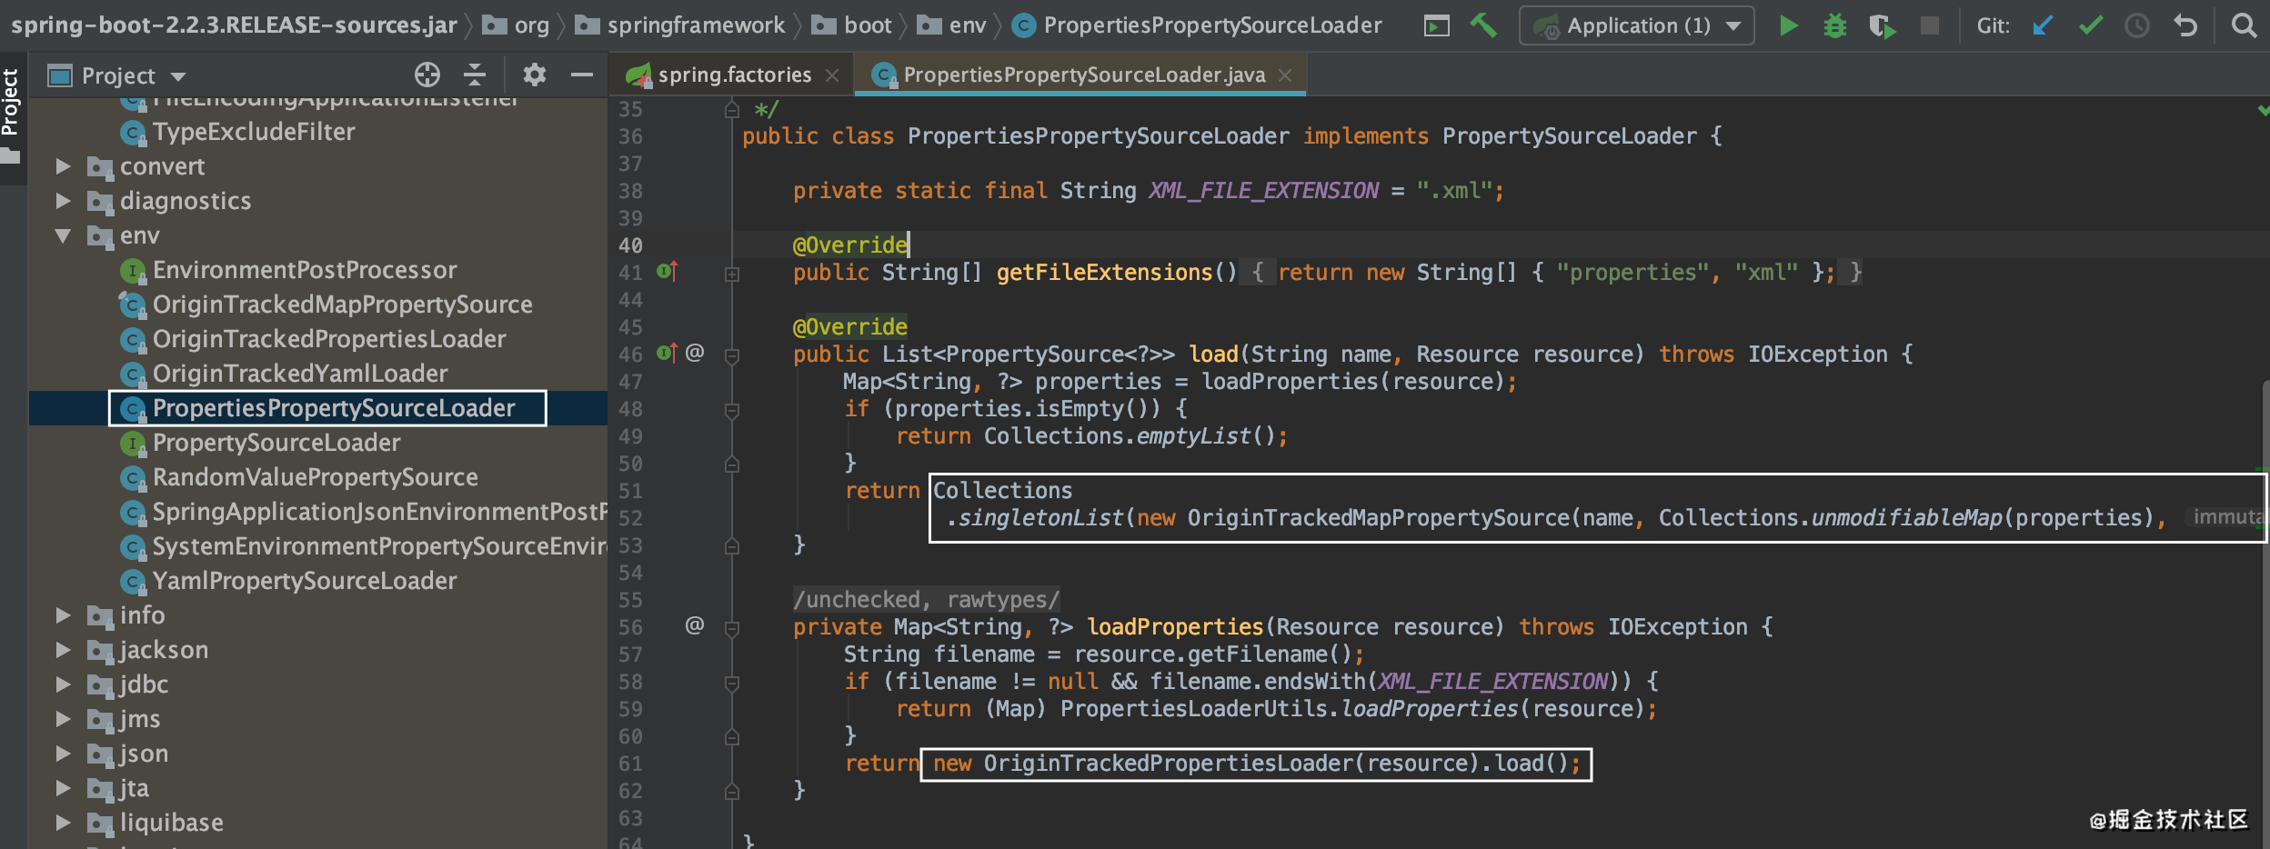Hide the Project tool window
2270x849 pixels.
(582, 75)
